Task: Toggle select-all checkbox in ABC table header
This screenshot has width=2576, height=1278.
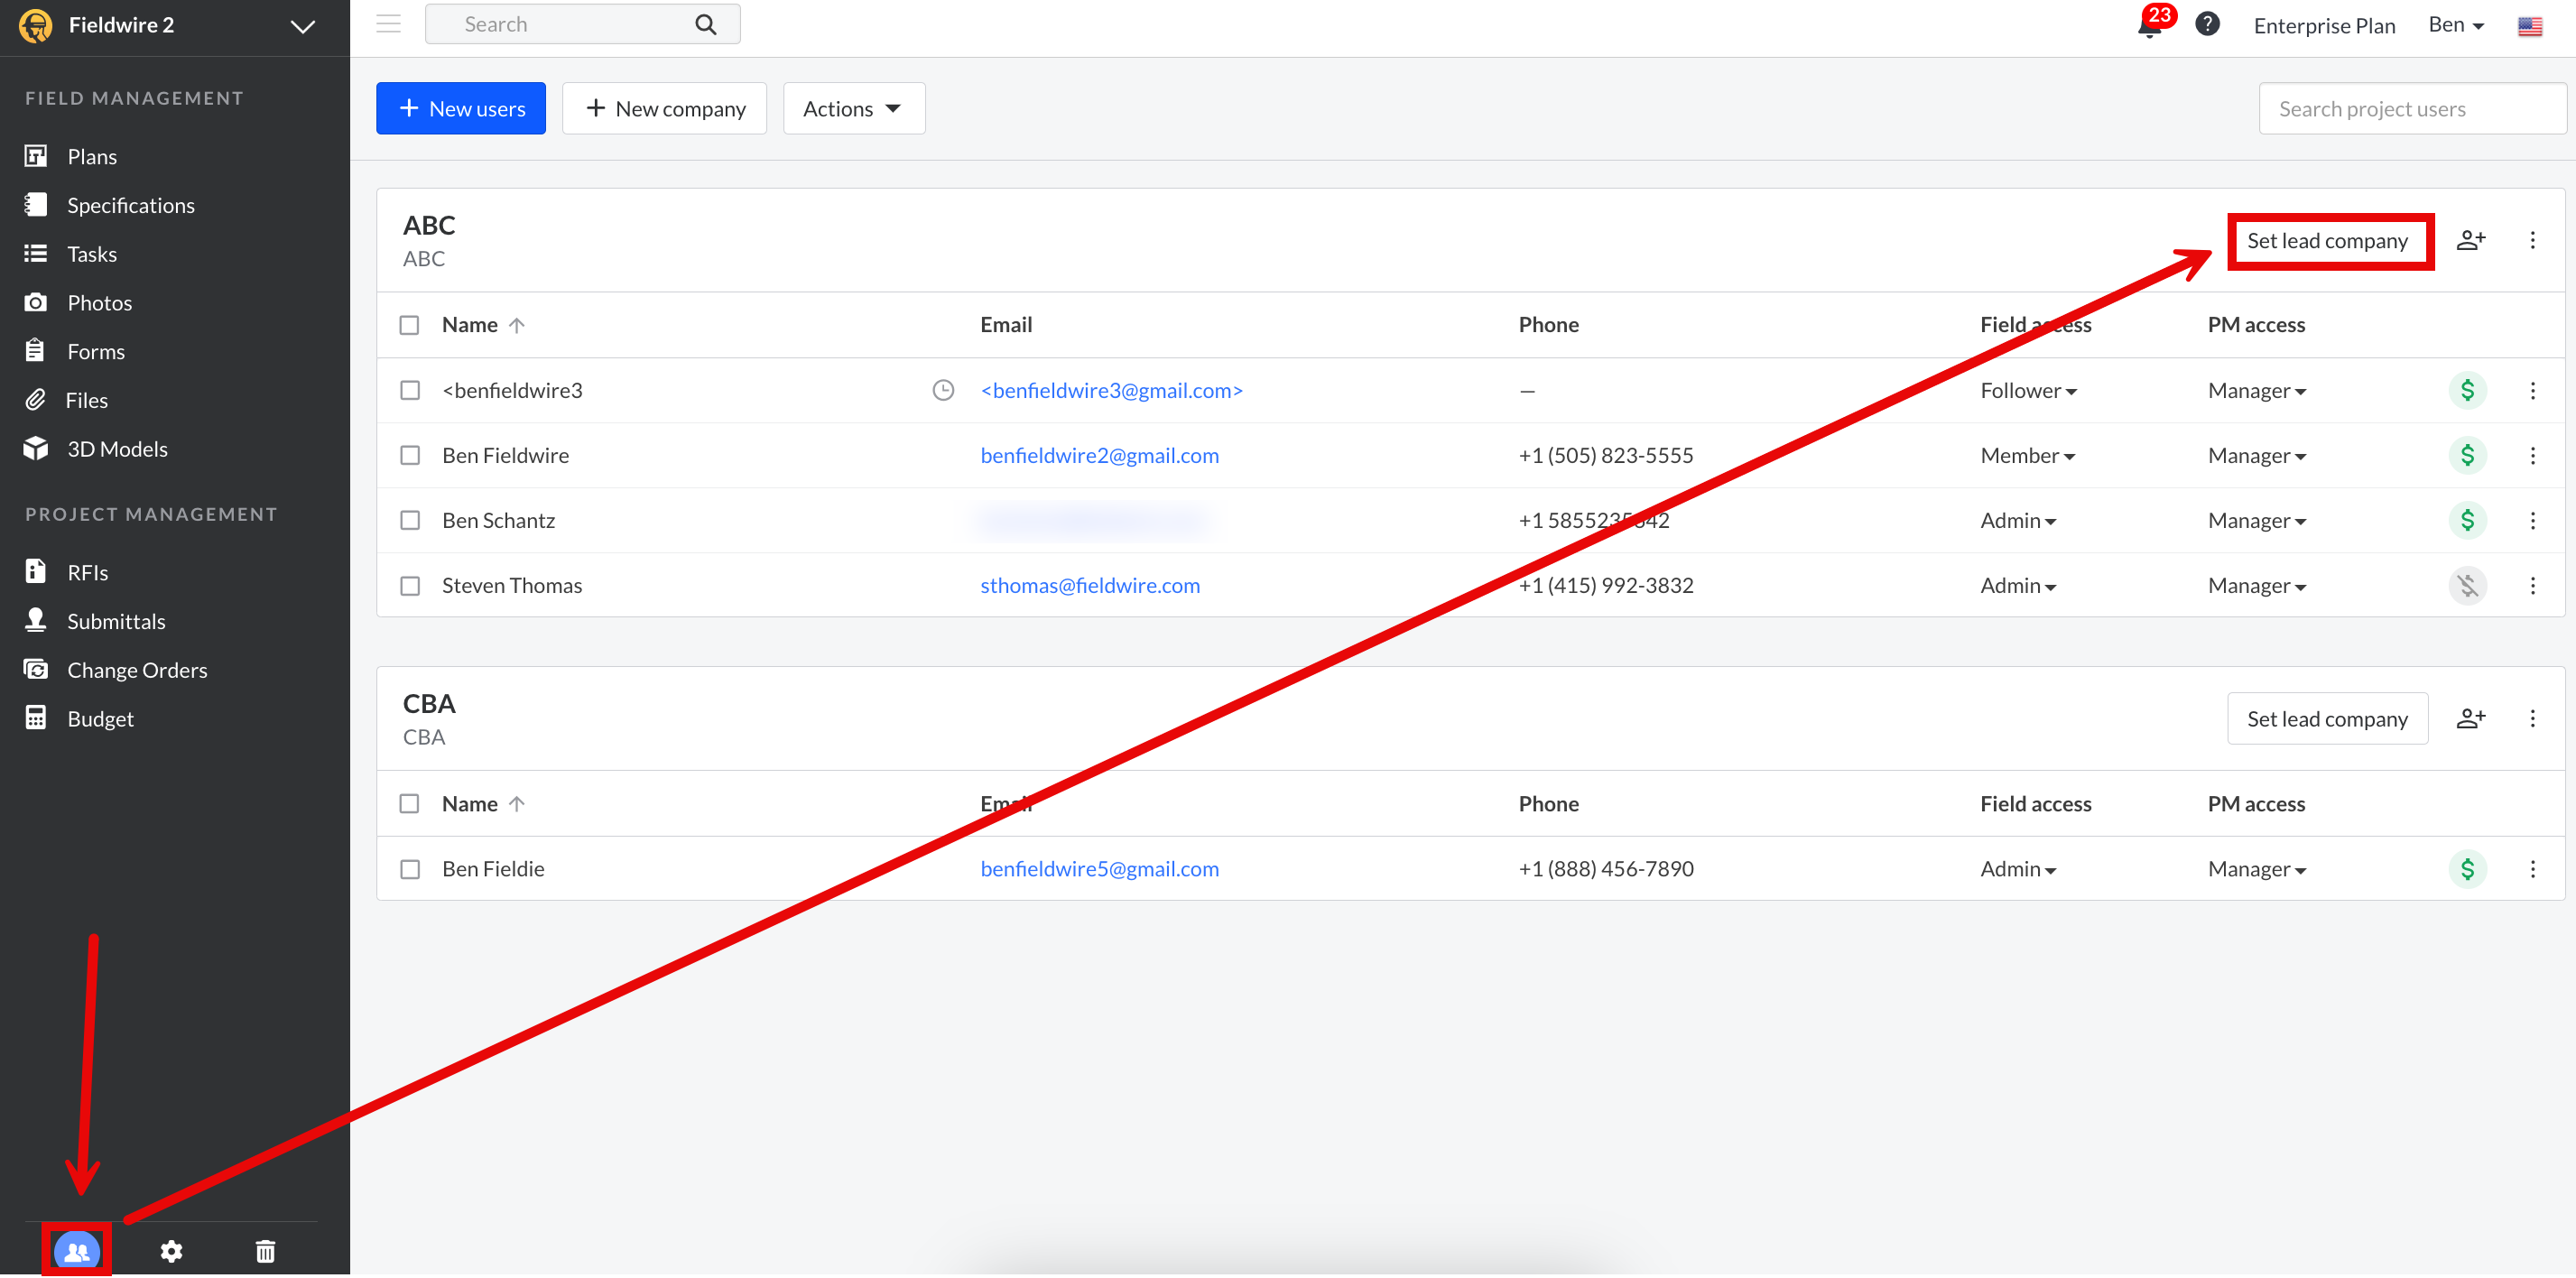Action: point(409,325)
